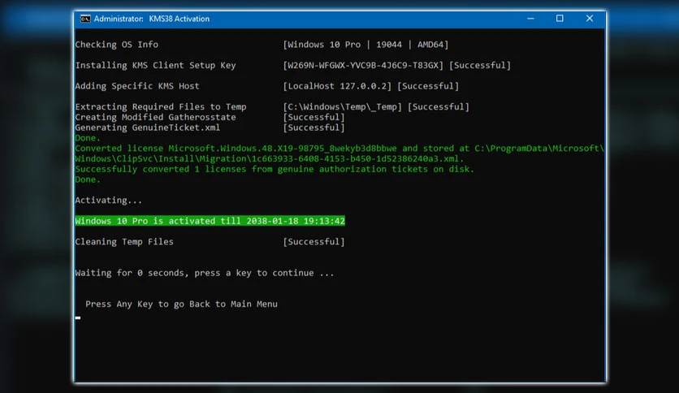679x393 pixels.
Task: Click 'Successfully converted 1 licenses' line
Action: pos(275,169)
